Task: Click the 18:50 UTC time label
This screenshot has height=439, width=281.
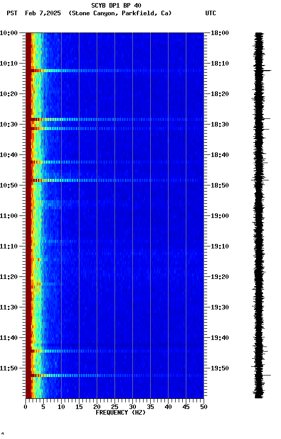Action: 220,185
